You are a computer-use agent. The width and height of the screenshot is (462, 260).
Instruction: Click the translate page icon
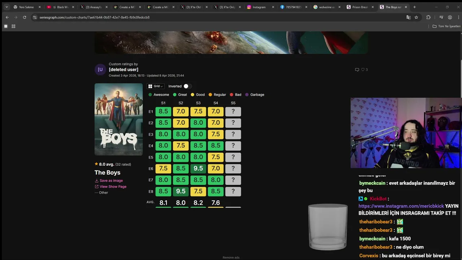tap(408, 17)
